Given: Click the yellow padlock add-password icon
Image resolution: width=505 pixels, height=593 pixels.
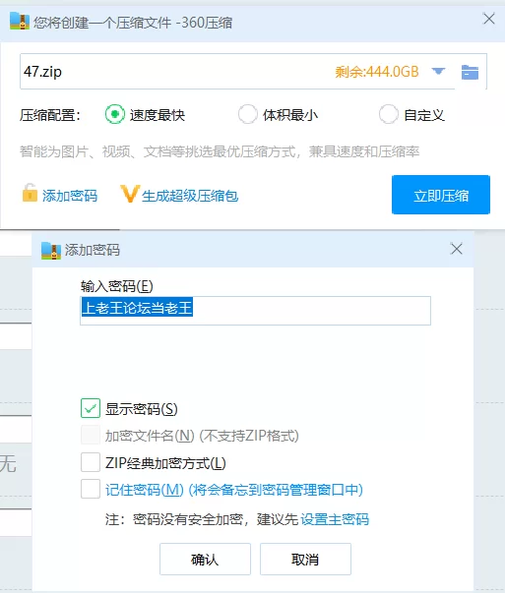Looking at the screenshot, I should (30, 193).
